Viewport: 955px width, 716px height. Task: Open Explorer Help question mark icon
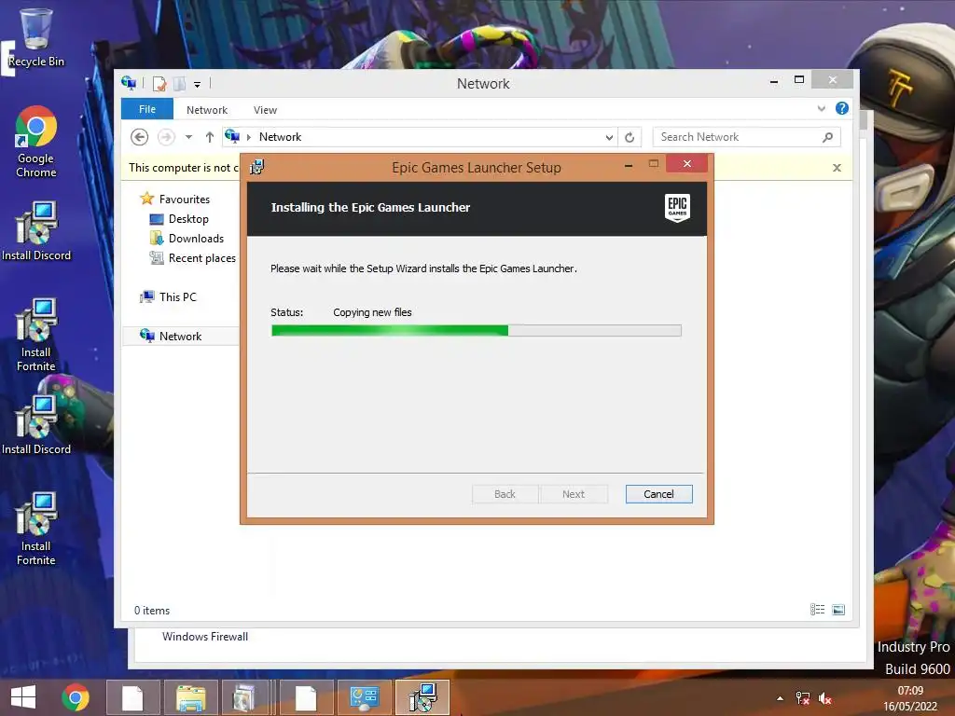(x=842, y=108)
